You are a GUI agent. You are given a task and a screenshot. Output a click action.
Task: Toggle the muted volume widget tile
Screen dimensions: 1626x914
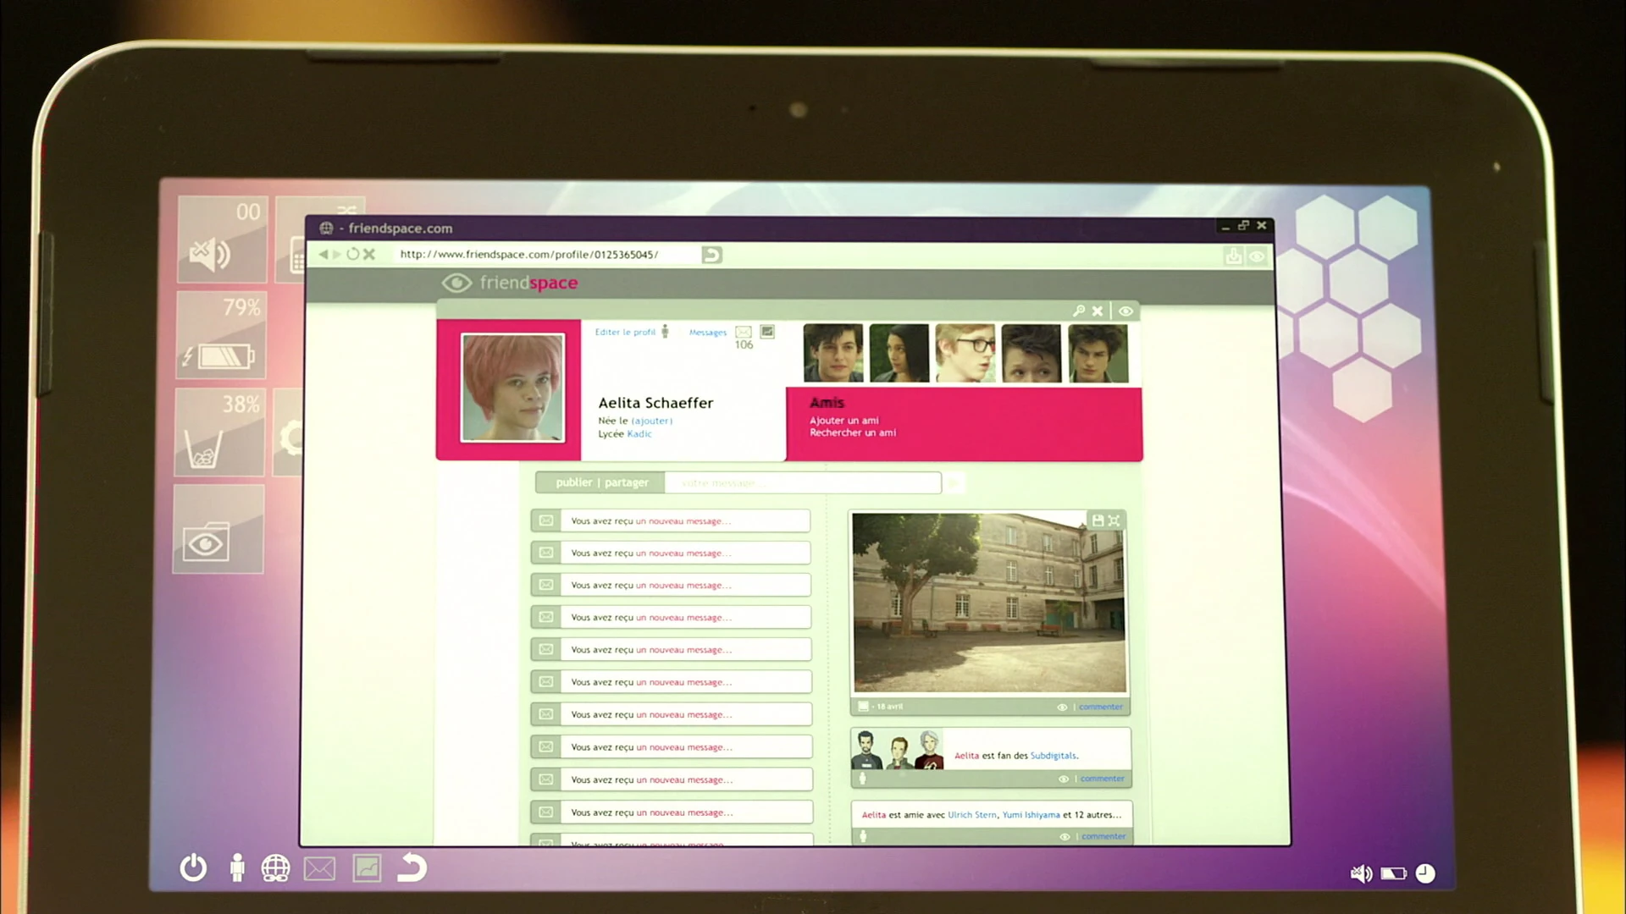pos(222,240)
